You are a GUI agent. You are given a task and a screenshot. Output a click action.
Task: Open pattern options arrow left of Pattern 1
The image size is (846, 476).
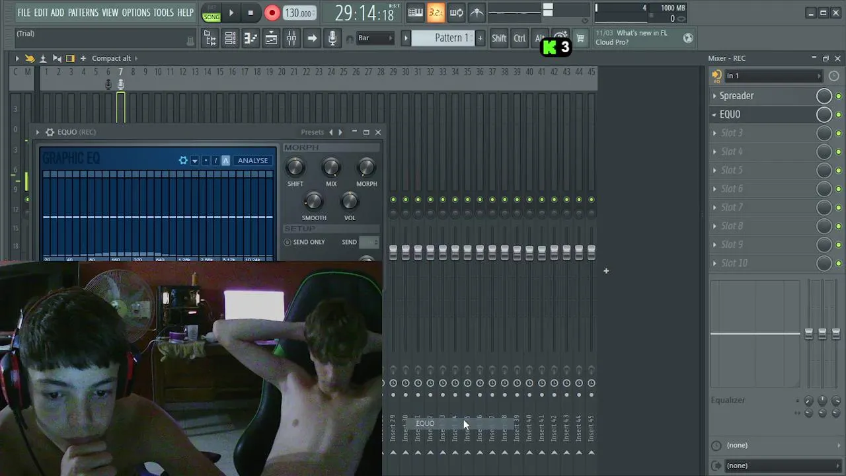pos(406,38)
